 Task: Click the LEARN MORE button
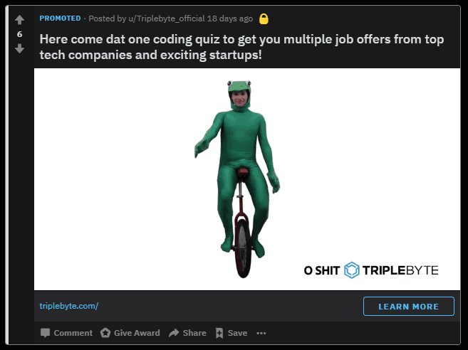click(409, 306)
